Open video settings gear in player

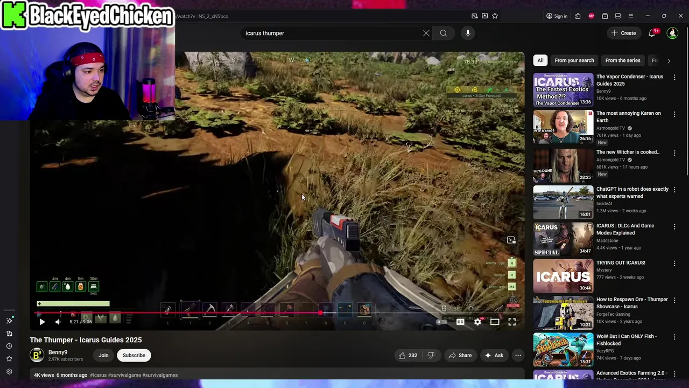tap(477, 322)
